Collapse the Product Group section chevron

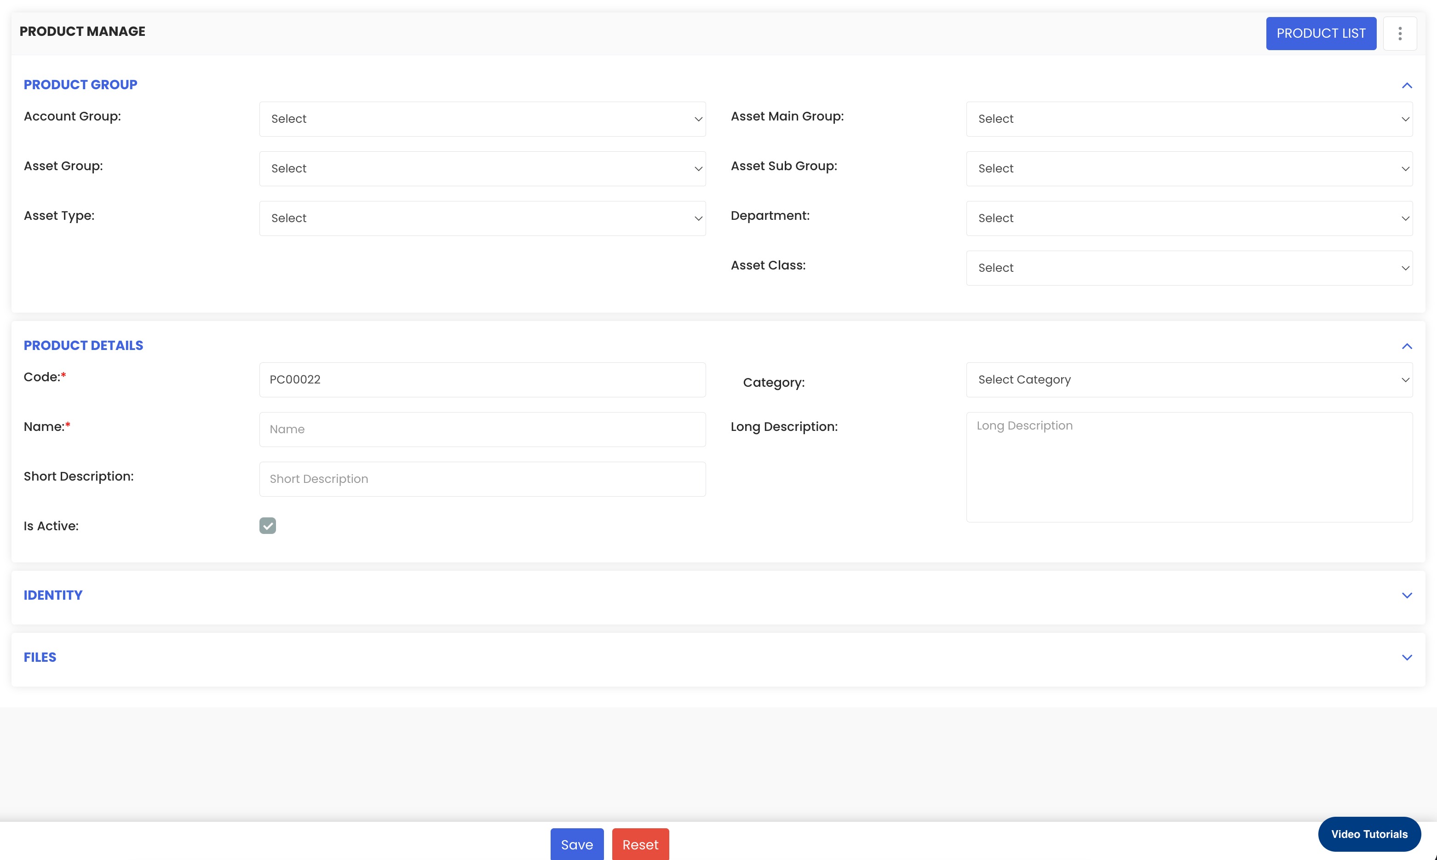click(1406, 86)
